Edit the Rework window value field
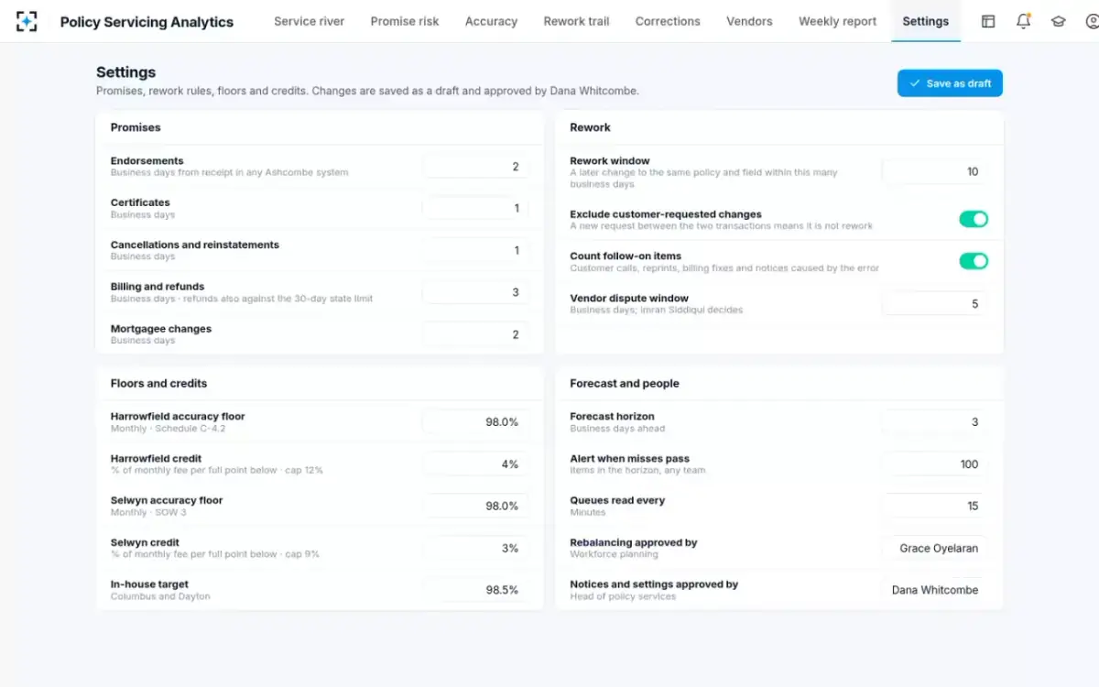This screenshot has width=1099, height=687. [x=935, y=172]
